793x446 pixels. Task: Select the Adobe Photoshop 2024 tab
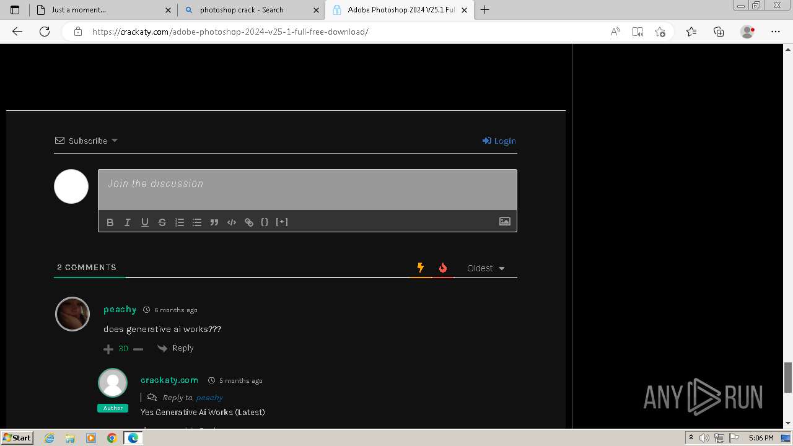(400, 10)
